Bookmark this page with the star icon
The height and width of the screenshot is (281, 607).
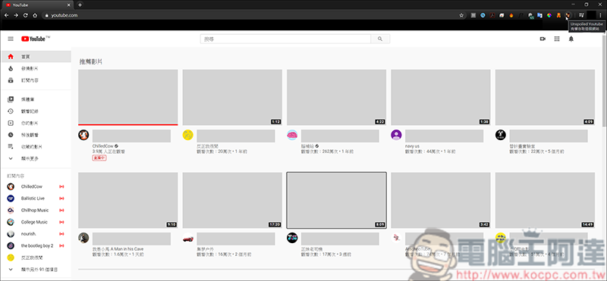pyautogui.click(x=461, y=15)
